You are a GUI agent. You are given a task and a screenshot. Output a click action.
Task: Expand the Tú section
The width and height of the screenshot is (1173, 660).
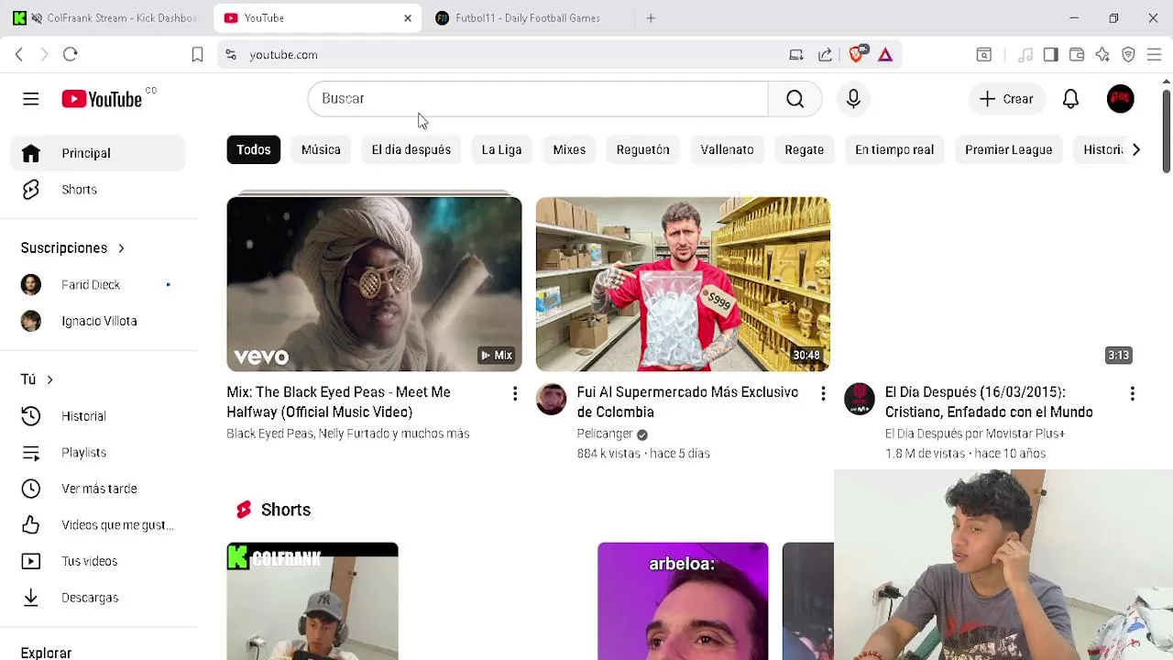[38, 379]
